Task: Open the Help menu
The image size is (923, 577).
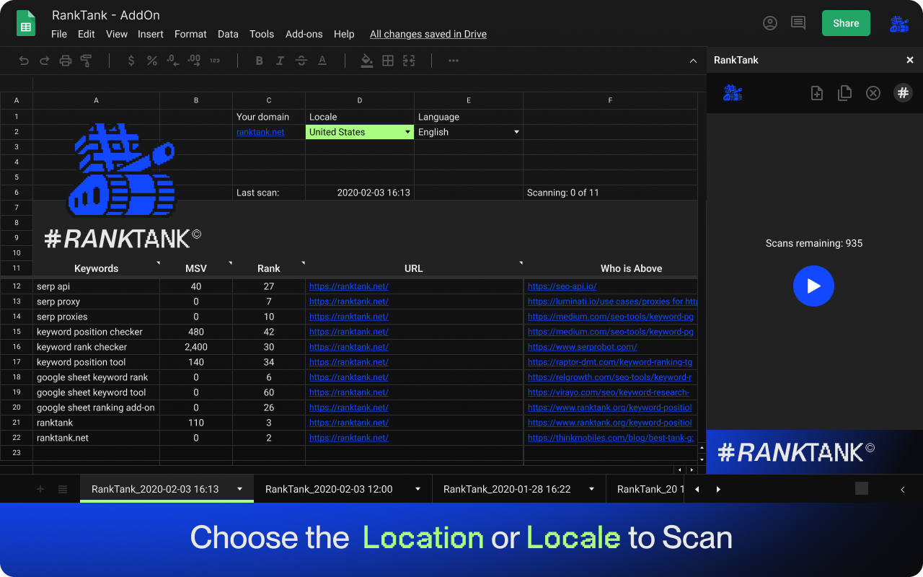Action: tap(344, 34)
